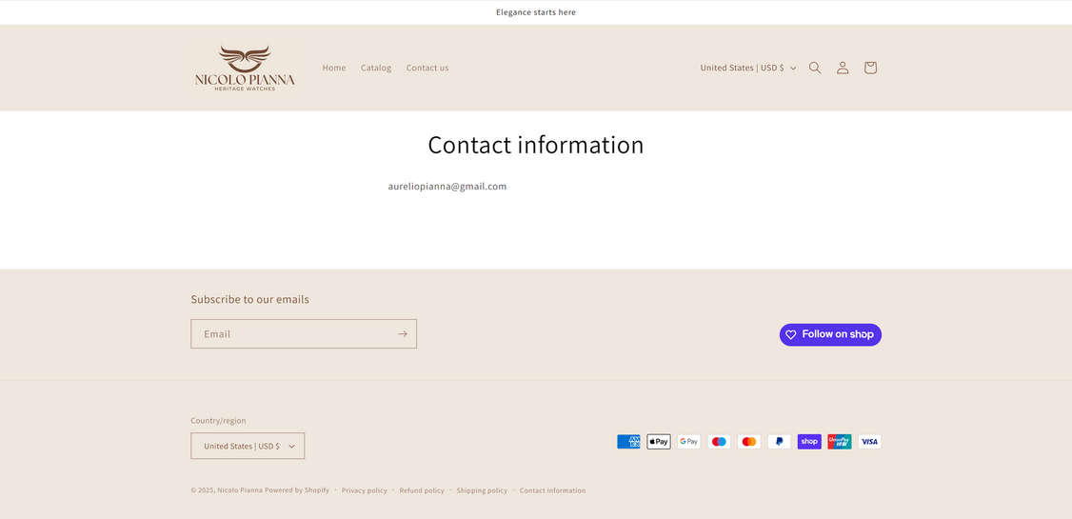
Task: Click Elegance starts here announcement
Action: coord(536,12)
